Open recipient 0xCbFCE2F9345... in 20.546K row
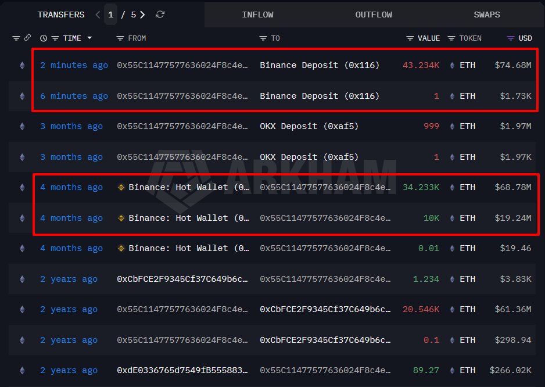The height and width of the screenshot is (387, 545). (x=325, y=310)
